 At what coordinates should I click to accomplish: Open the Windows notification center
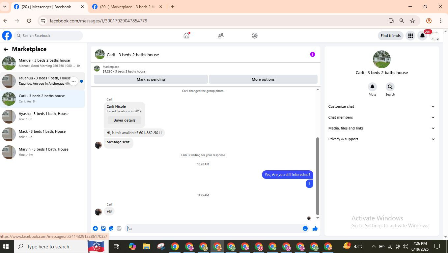437,246
